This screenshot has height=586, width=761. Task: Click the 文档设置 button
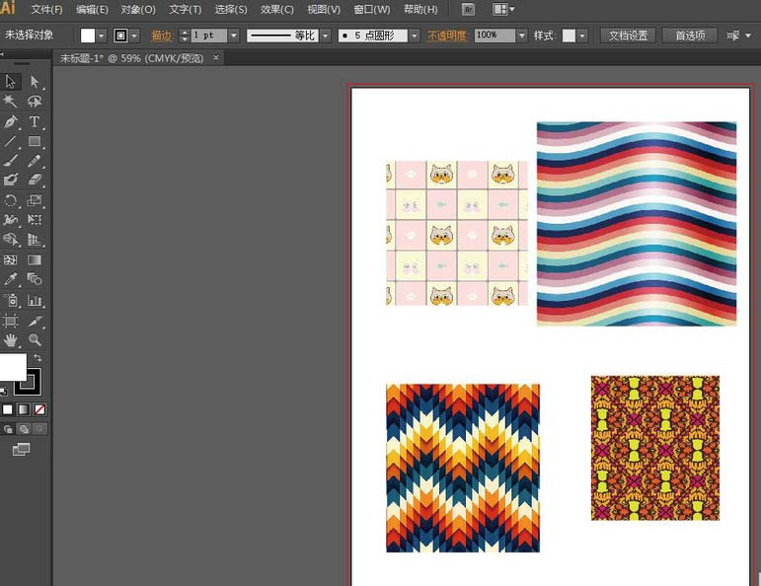point(628,36)
